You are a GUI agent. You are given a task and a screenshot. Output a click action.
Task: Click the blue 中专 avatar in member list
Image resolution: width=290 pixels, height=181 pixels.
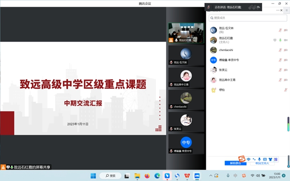(x=214, y=60)
